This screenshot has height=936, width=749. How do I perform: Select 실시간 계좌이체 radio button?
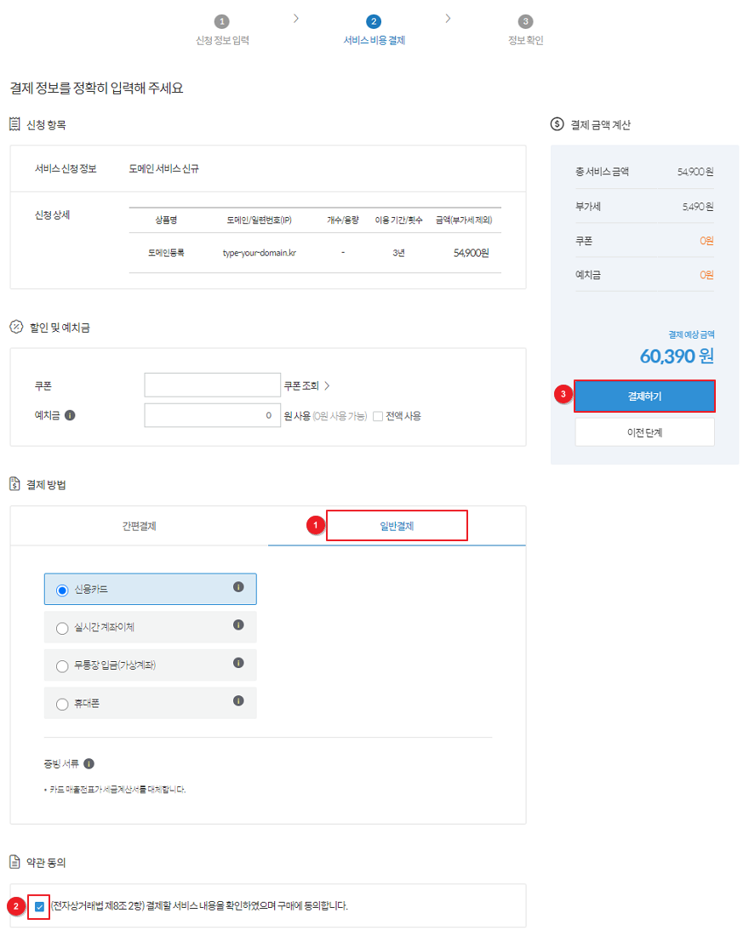click(61, 628)
